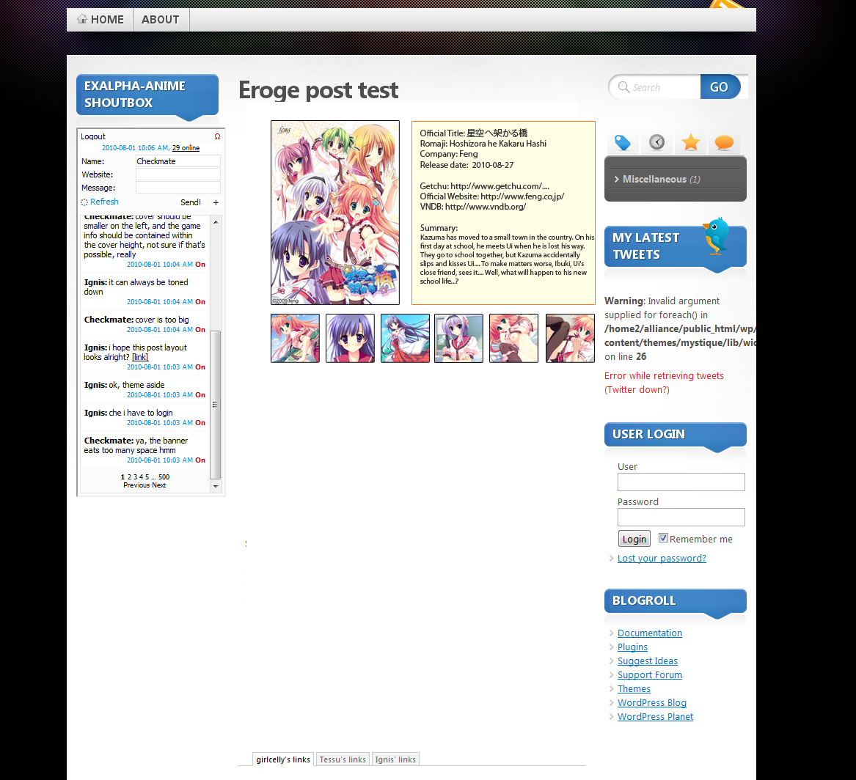Open second thumbnail with purple-haired girl
This screenshot has height=780, width=856.
coord(350,338)
